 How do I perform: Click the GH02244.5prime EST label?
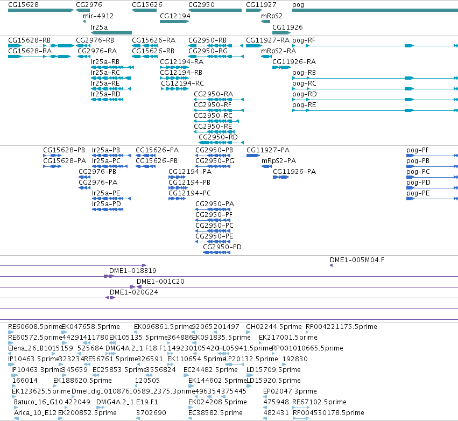tap(274, 327)
